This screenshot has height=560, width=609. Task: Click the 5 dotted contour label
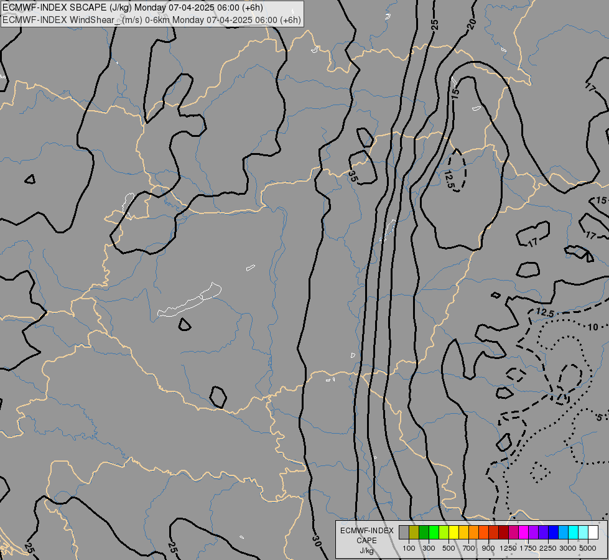click(599, 418)
